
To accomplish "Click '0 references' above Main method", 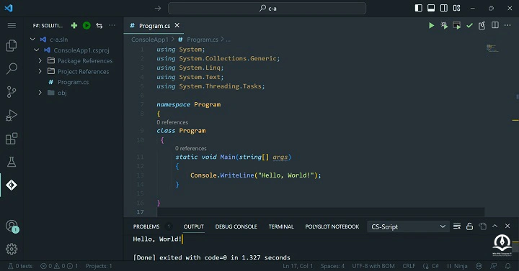I will pos(190,148).
